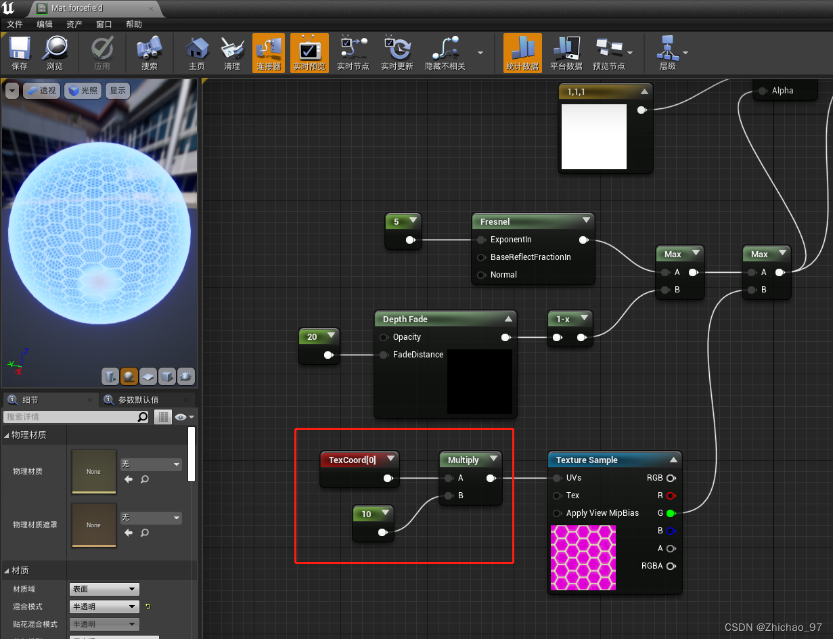Select the cube preview shape icon
The image size is (833, 639).
pyautogui.click(x=166, y=376)
